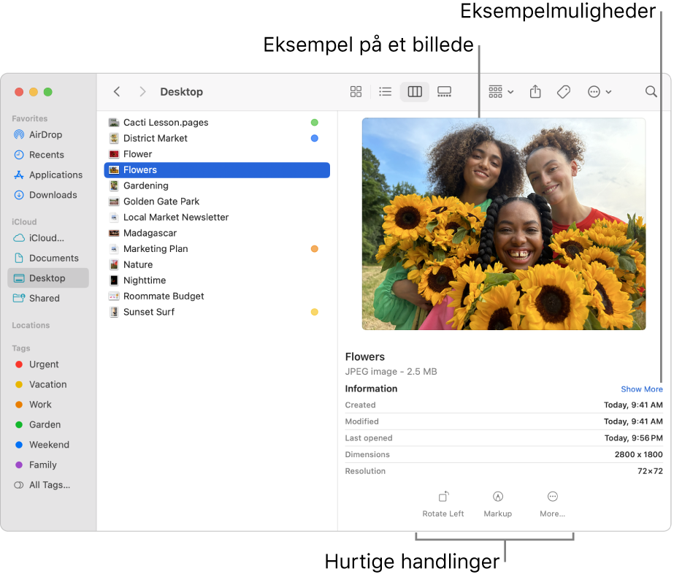Click the Desktop window title
674x577 pixels.
pyautogui.click(x=181, y=91)
